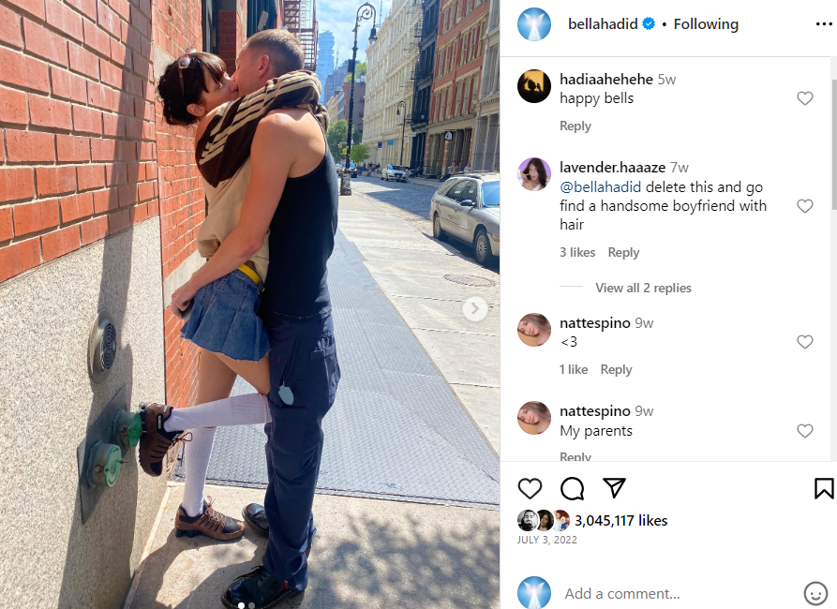Screen dimensions: 837x609
Task: Like the post with heart icon
Action: coord(530,488)
